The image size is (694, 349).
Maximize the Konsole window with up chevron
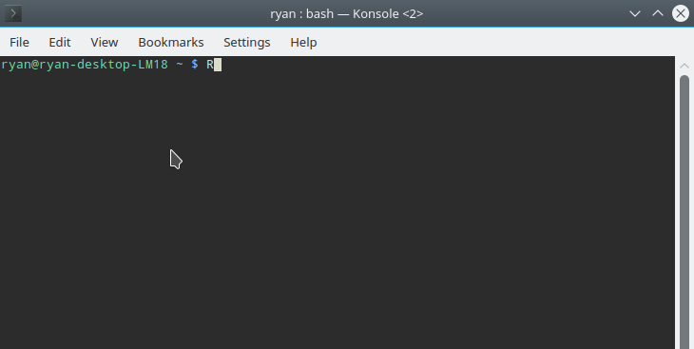[658, 13]
